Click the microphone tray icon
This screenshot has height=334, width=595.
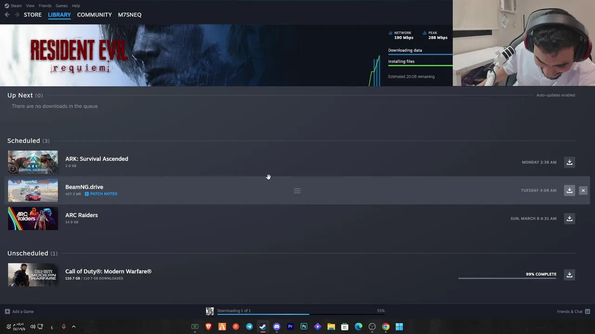[64, 327]
